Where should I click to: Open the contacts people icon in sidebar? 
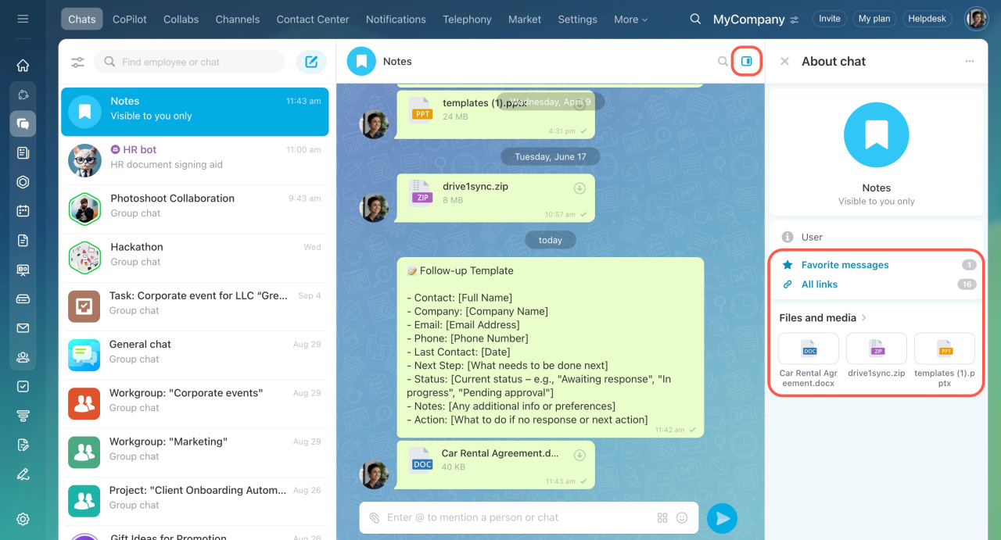(23, 357)
